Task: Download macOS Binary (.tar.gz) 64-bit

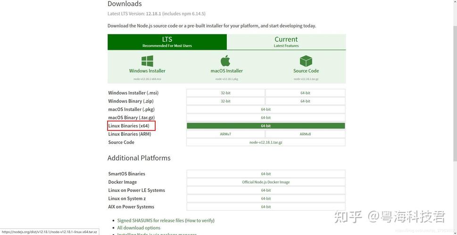Action: pyautogui.click(x=266, y=117)
